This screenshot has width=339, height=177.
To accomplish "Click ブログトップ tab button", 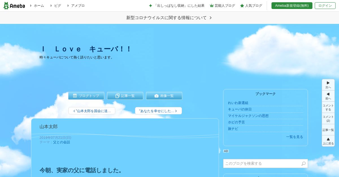I will pos(86,96).
